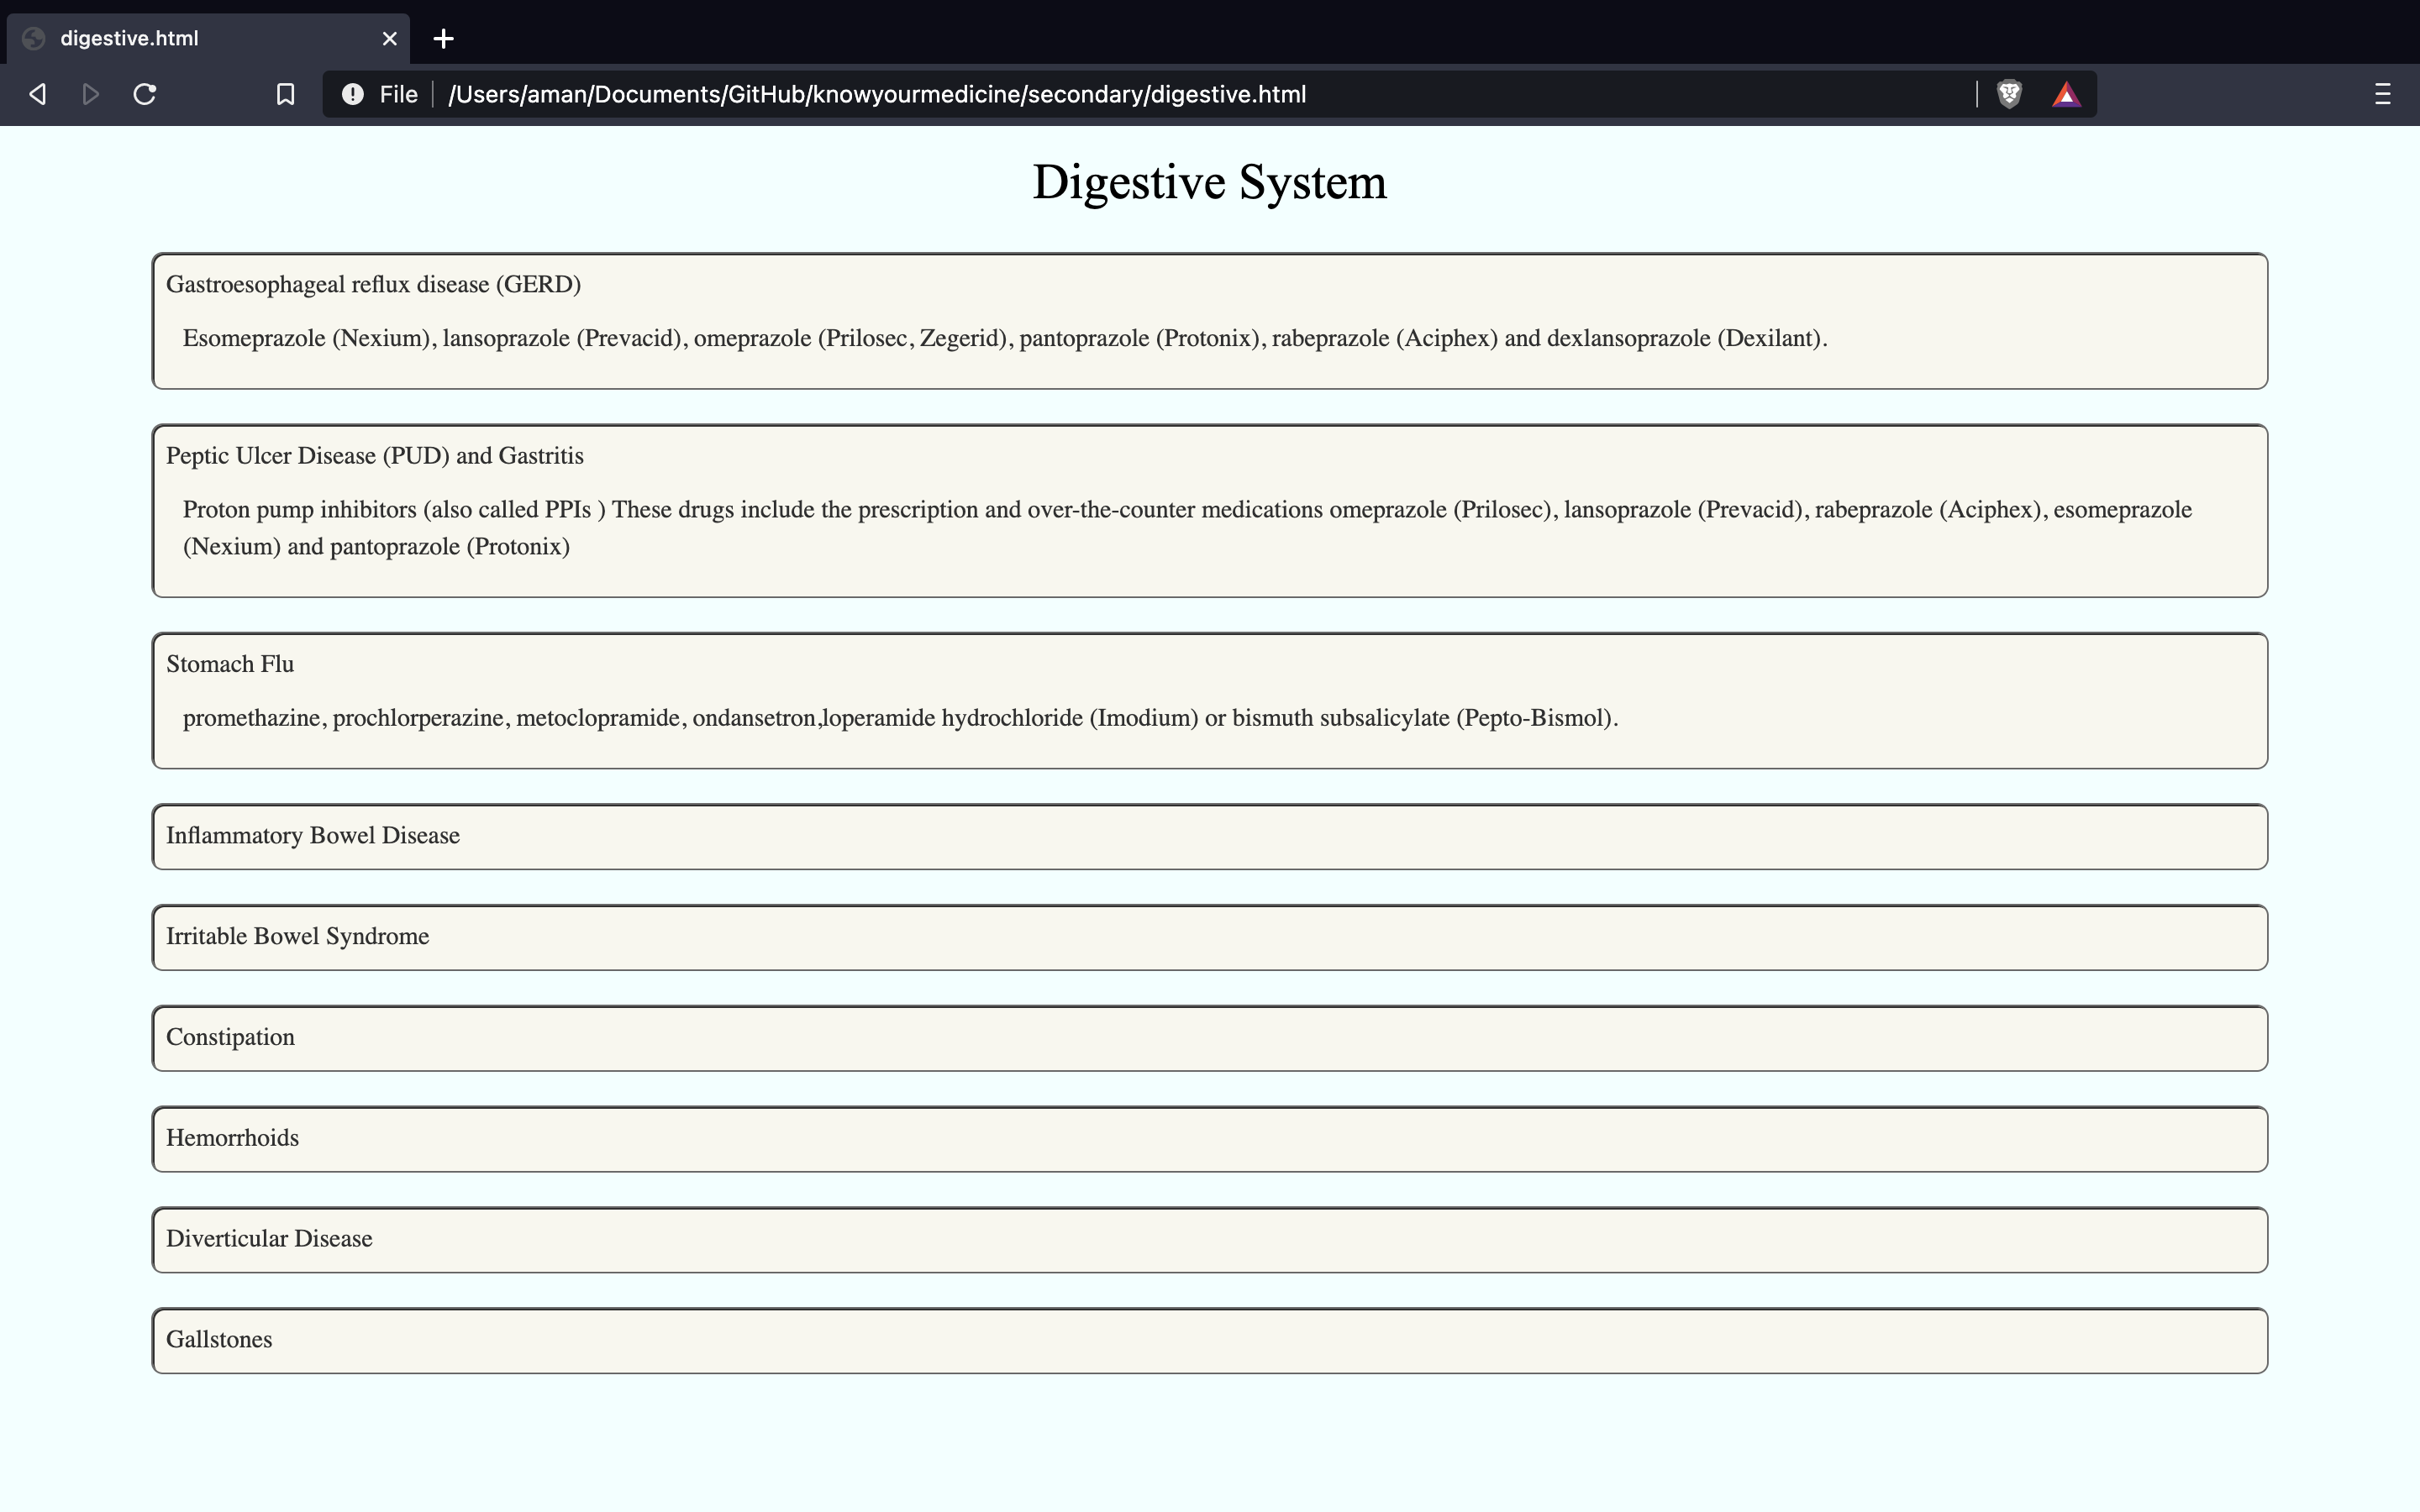This screenshot has width=2420, height=1512.
Task: Open a new tab with plus button
Action: tap(443, 38)
